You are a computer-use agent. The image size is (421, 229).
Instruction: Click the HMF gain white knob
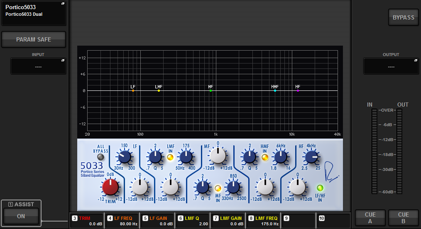(x=265, y=187)
